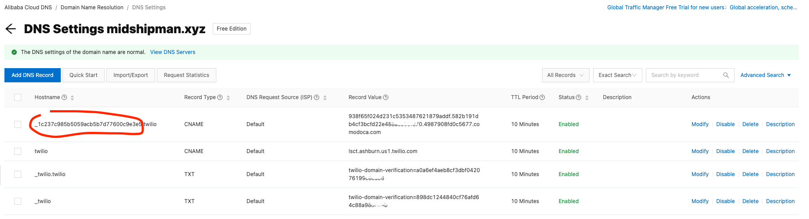Click help icon next to Record Type
The width and height of the screenshot is (809, 219).
click(220, 97)
